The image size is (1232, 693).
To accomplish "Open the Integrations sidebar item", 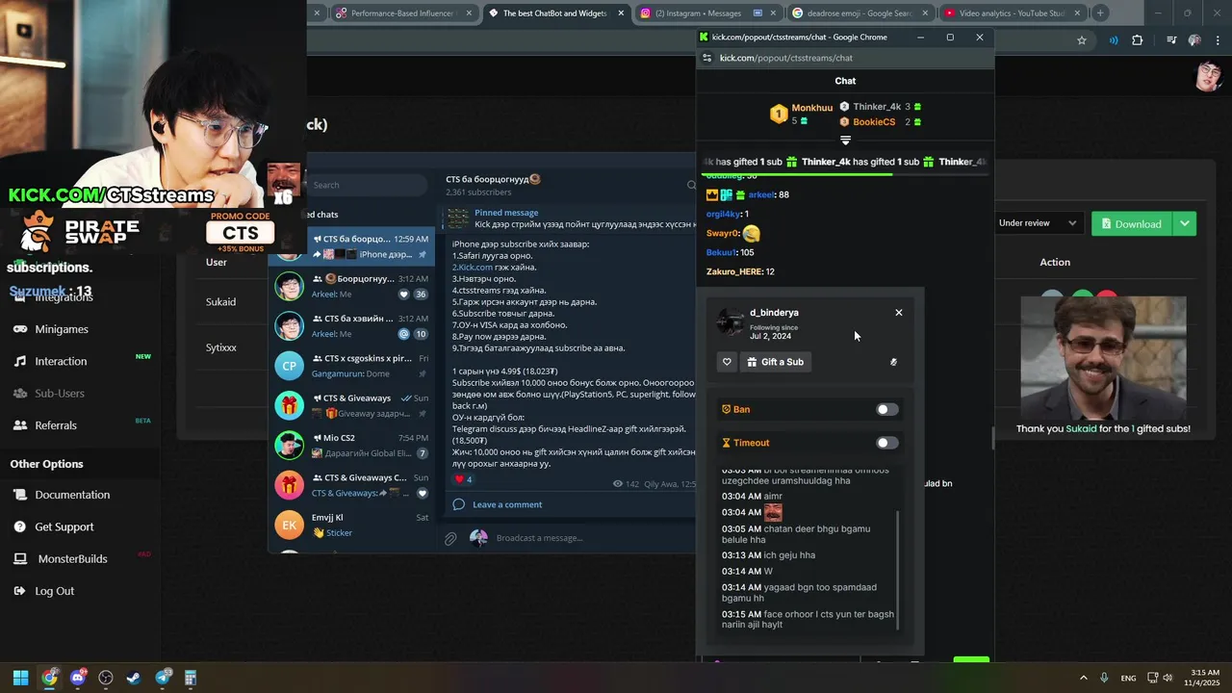I will pos(64,296).
